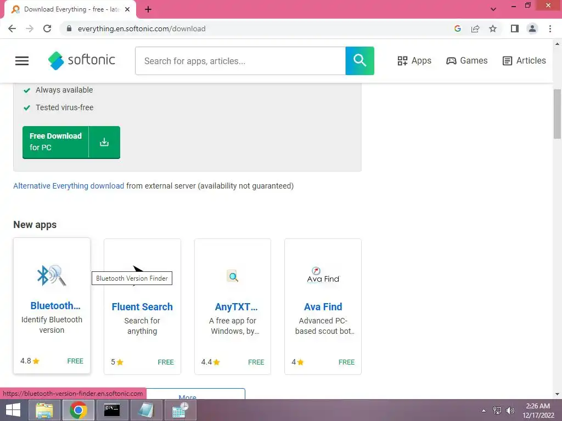Click the download arrow icon on the green button

point(104,142)
